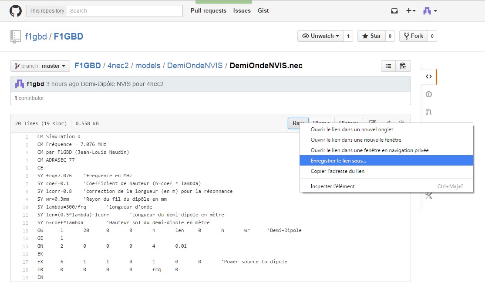Click the stargazers count 0
Image resolution: width=485 pixels, height=292 pixels.
pos(390,36)
